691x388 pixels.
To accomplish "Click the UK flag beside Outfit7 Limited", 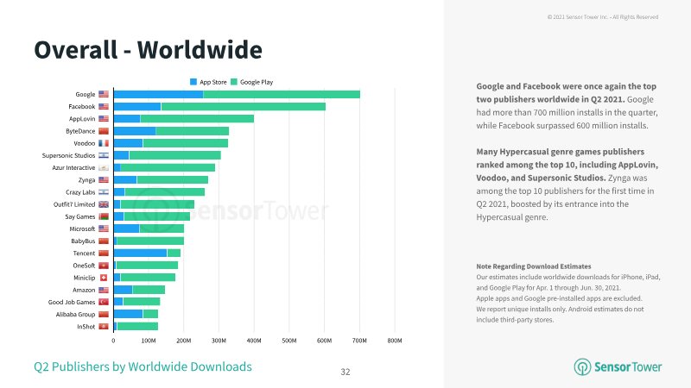I will (104, 204).
